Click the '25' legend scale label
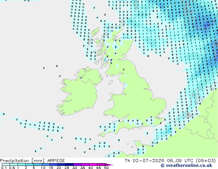 [67, 168]
